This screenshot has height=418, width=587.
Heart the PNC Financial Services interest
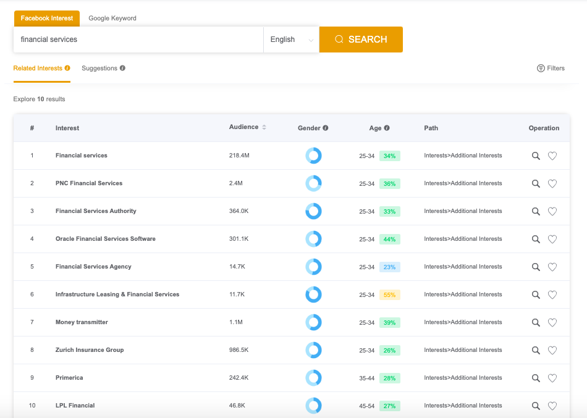point(552,183)
